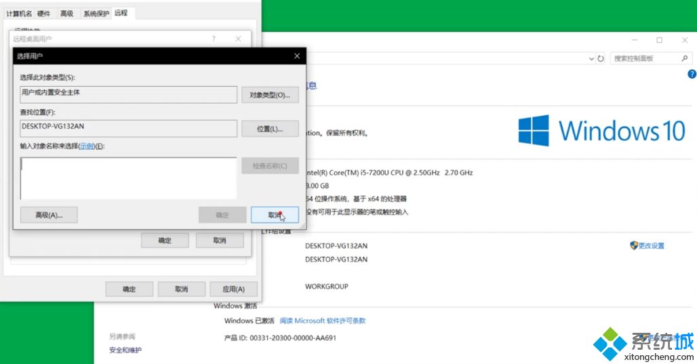
Task: Click the refresh icon in control panel
Action: click(x=601, y=59)
